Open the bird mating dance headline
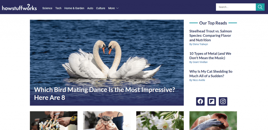This screenshot has width=268, height=130. tap(104, 94)
